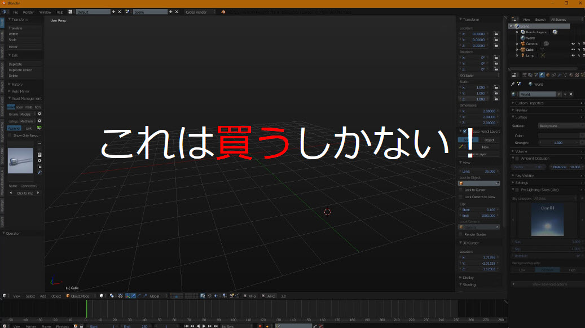Open the pivot point selector in viewport header

(112, 296)
